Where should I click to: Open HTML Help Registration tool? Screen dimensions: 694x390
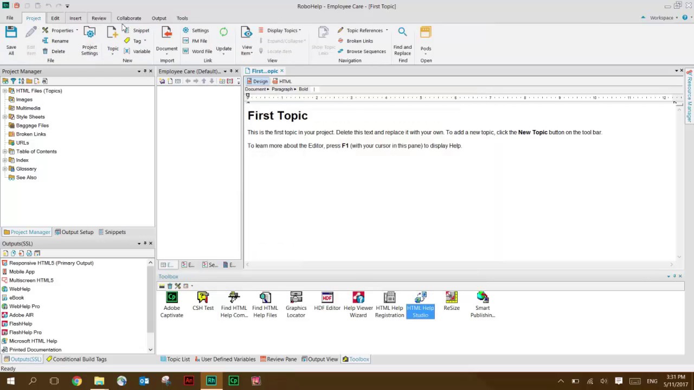click(389, 304)
